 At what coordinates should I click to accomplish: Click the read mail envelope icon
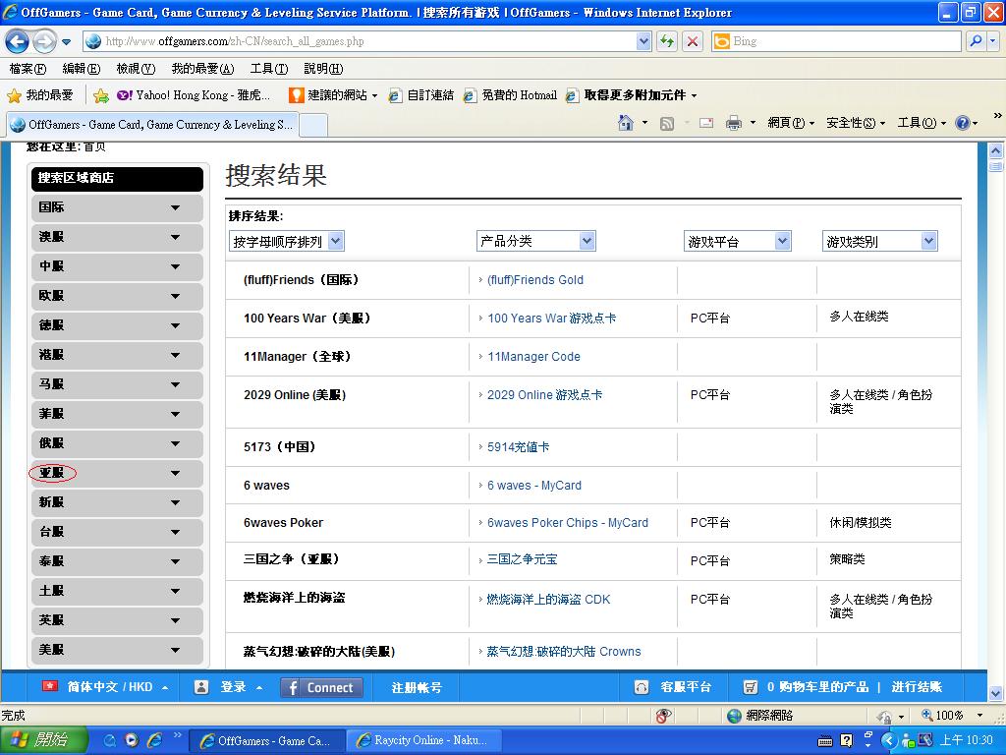click(x=705, y=123)
